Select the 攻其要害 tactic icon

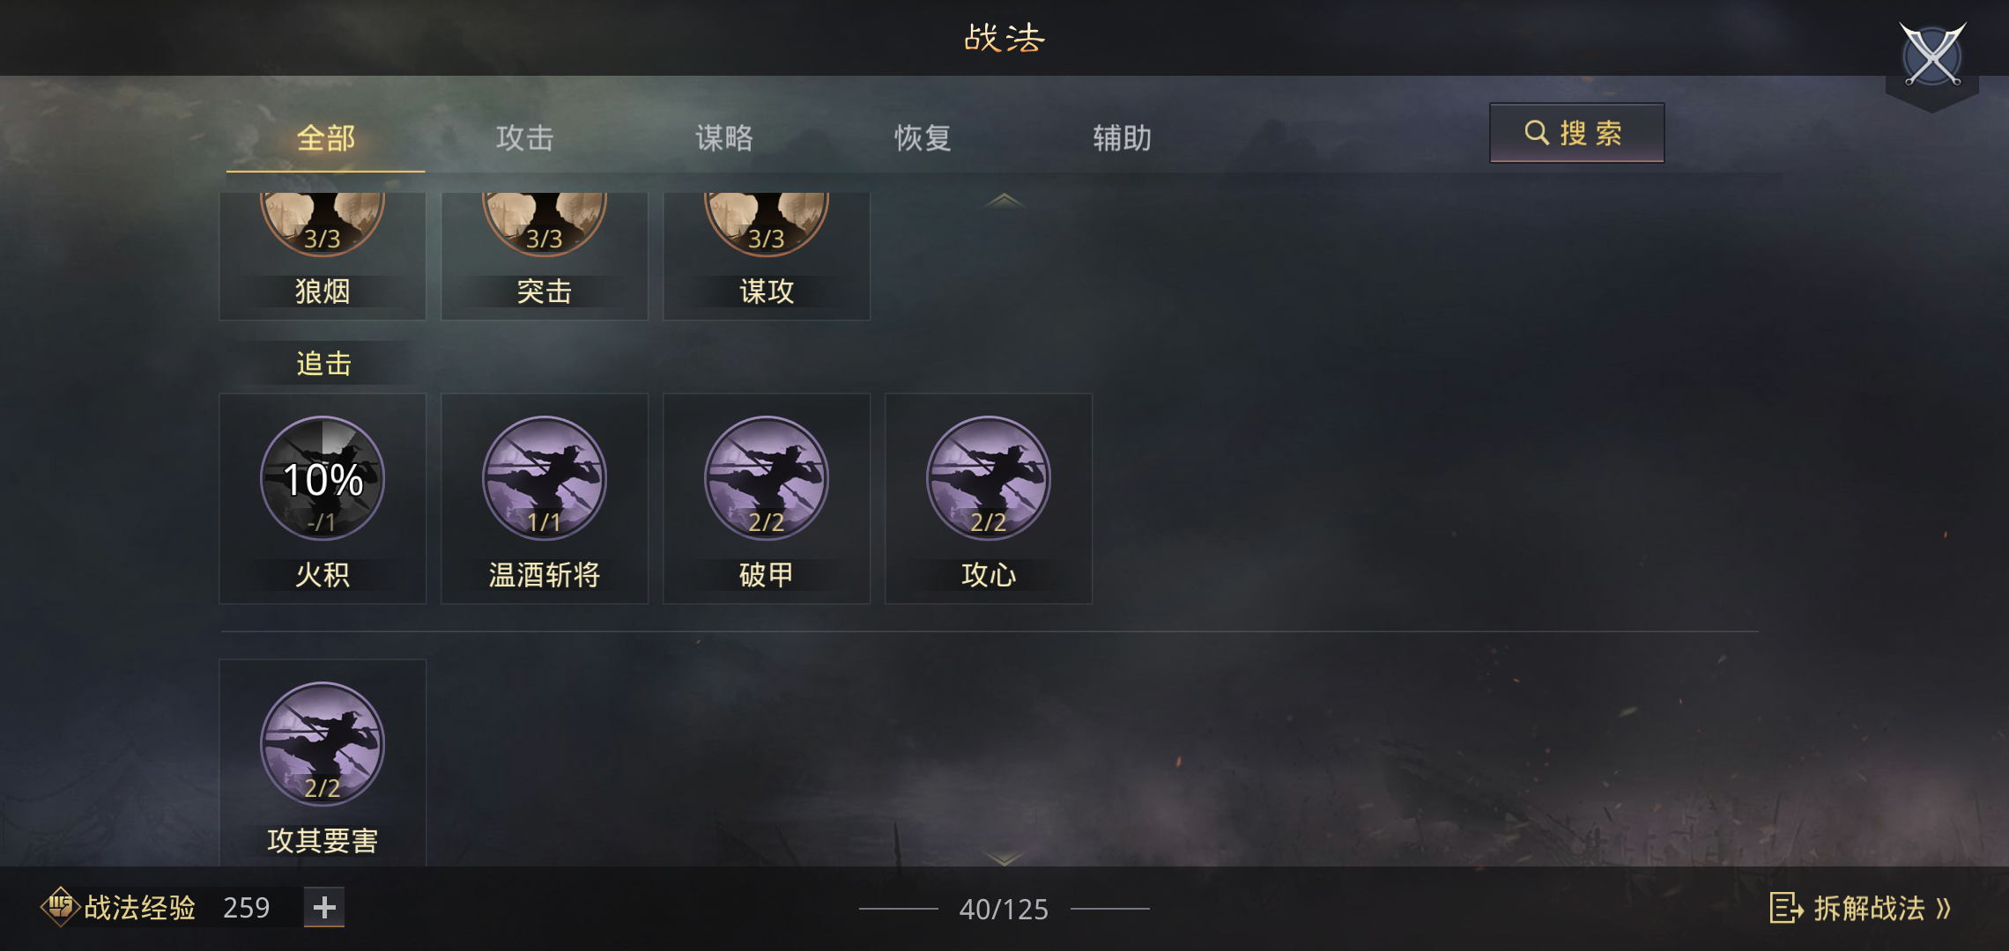pyautogui.click(x=322, y=744)
